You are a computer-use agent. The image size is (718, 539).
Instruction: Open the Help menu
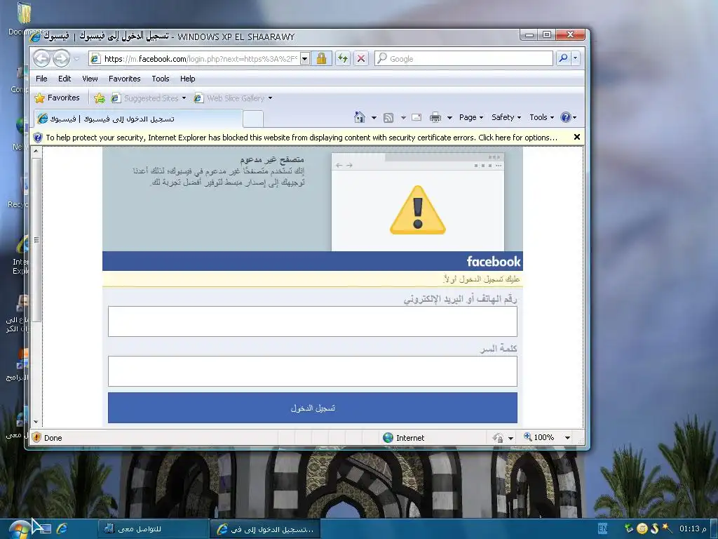[188, 79]
